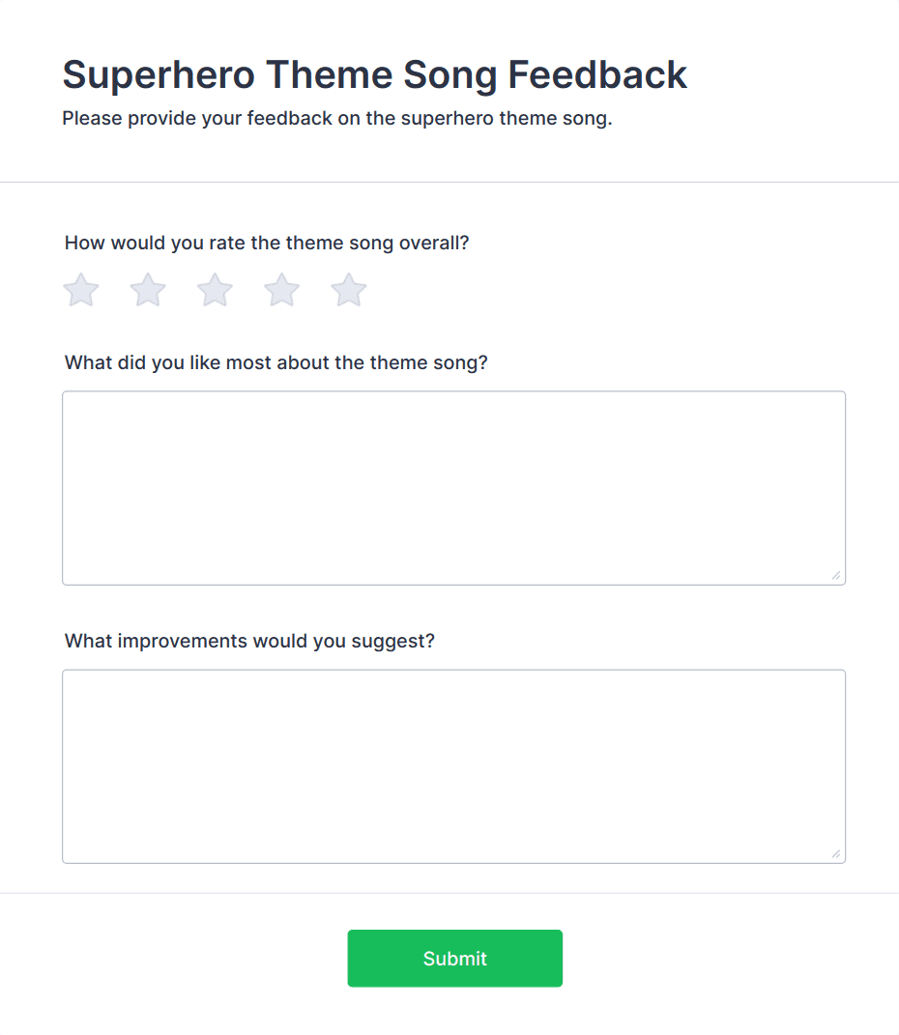Select the 'What did you like most' label
899x1035 pixels.
(x=276, y=363)
